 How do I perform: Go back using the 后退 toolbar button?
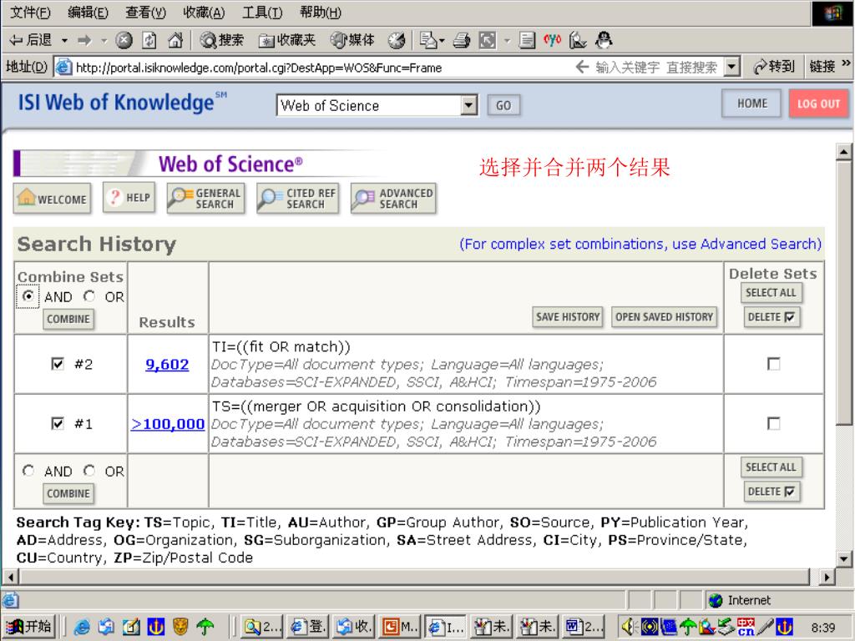tap(31, 40)
